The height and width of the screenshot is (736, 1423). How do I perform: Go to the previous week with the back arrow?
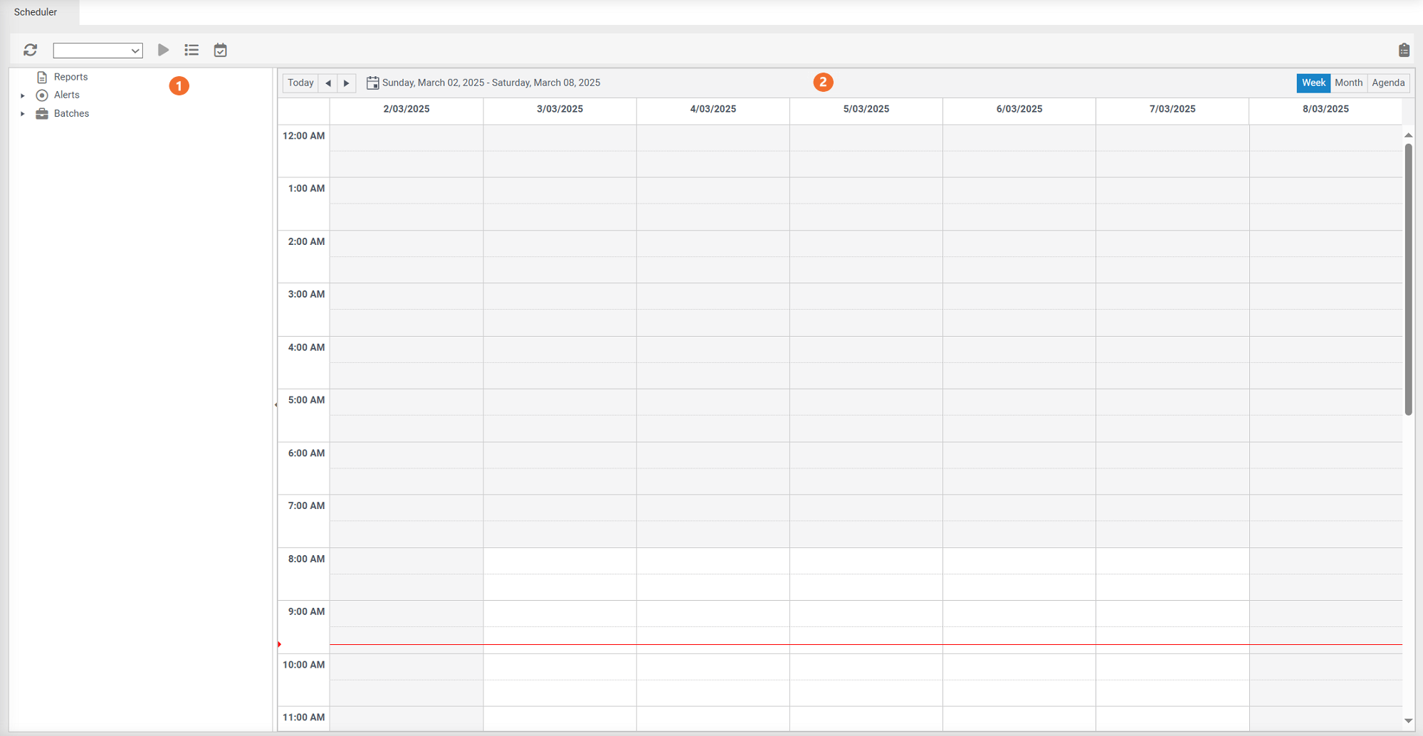pyautogui.click(x=328, y=83)
